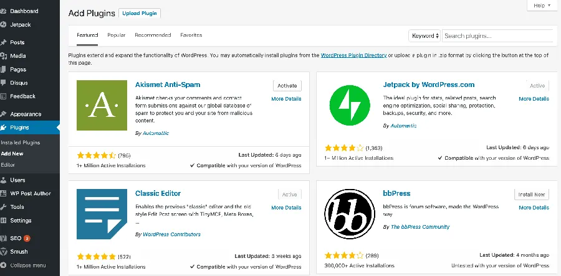Viewport: 561px width, 276px height.
Task: Expand the Help dropdown tab
Action: pos(542,6)
